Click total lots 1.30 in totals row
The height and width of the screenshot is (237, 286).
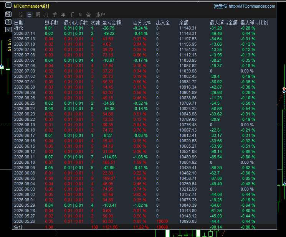click(49, 227)
